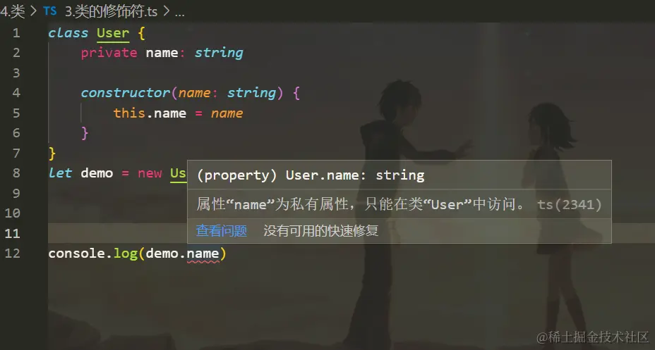
Task: Click the 'User' class name on line 1
Action: pyautogui.click(x=113, y=33)
